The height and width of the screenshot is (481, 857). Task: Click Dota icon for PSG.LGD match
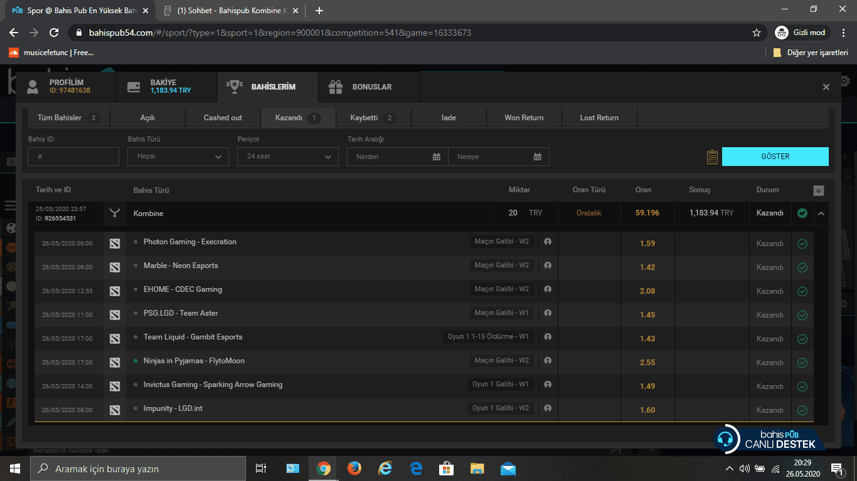click(114, 314)
